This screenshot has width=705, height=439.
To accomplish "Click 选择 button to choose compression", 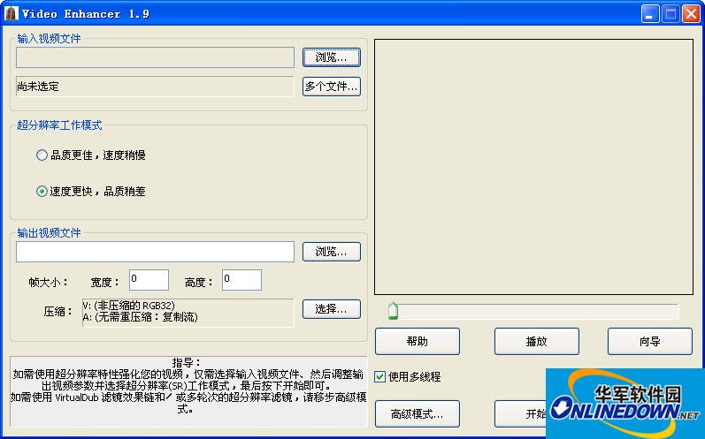I will (332, 309).
